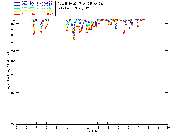The image size is (173, 138).
Task: Select the PML station location header text
Action: tap(80, 4)
